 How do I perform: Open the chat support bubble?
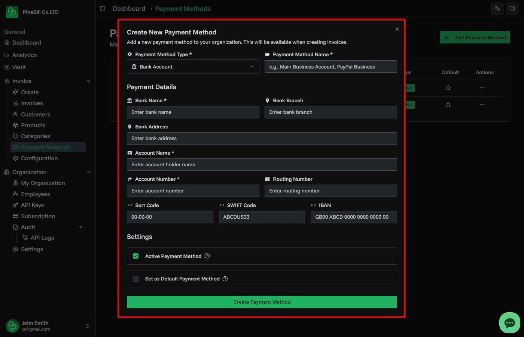tap(509, 323)
